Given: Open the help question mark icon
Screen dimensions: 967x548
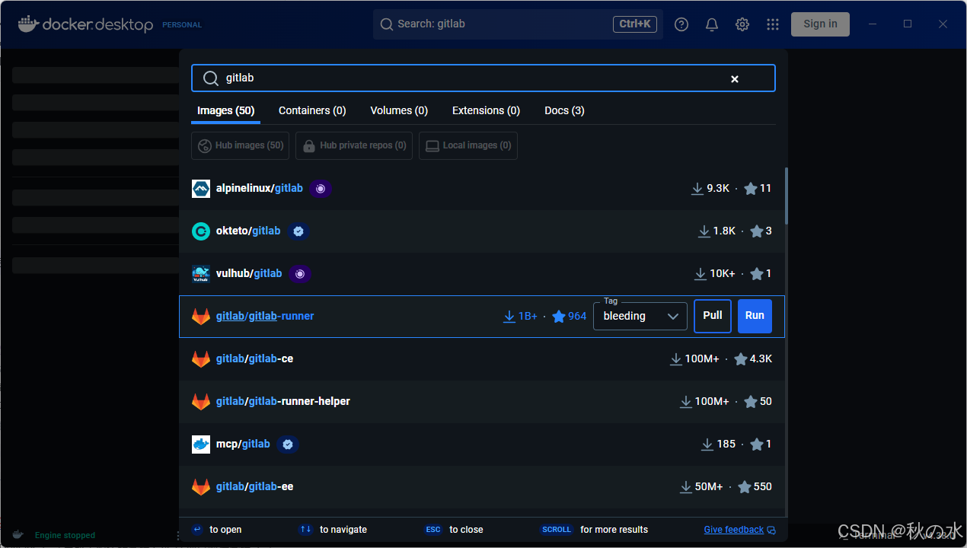Looking at the screenshot, I should coord(681,24).
